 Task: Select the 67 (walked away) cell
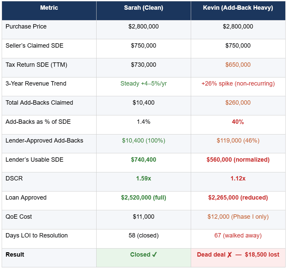pyautogui.click(x=238, y=235)
